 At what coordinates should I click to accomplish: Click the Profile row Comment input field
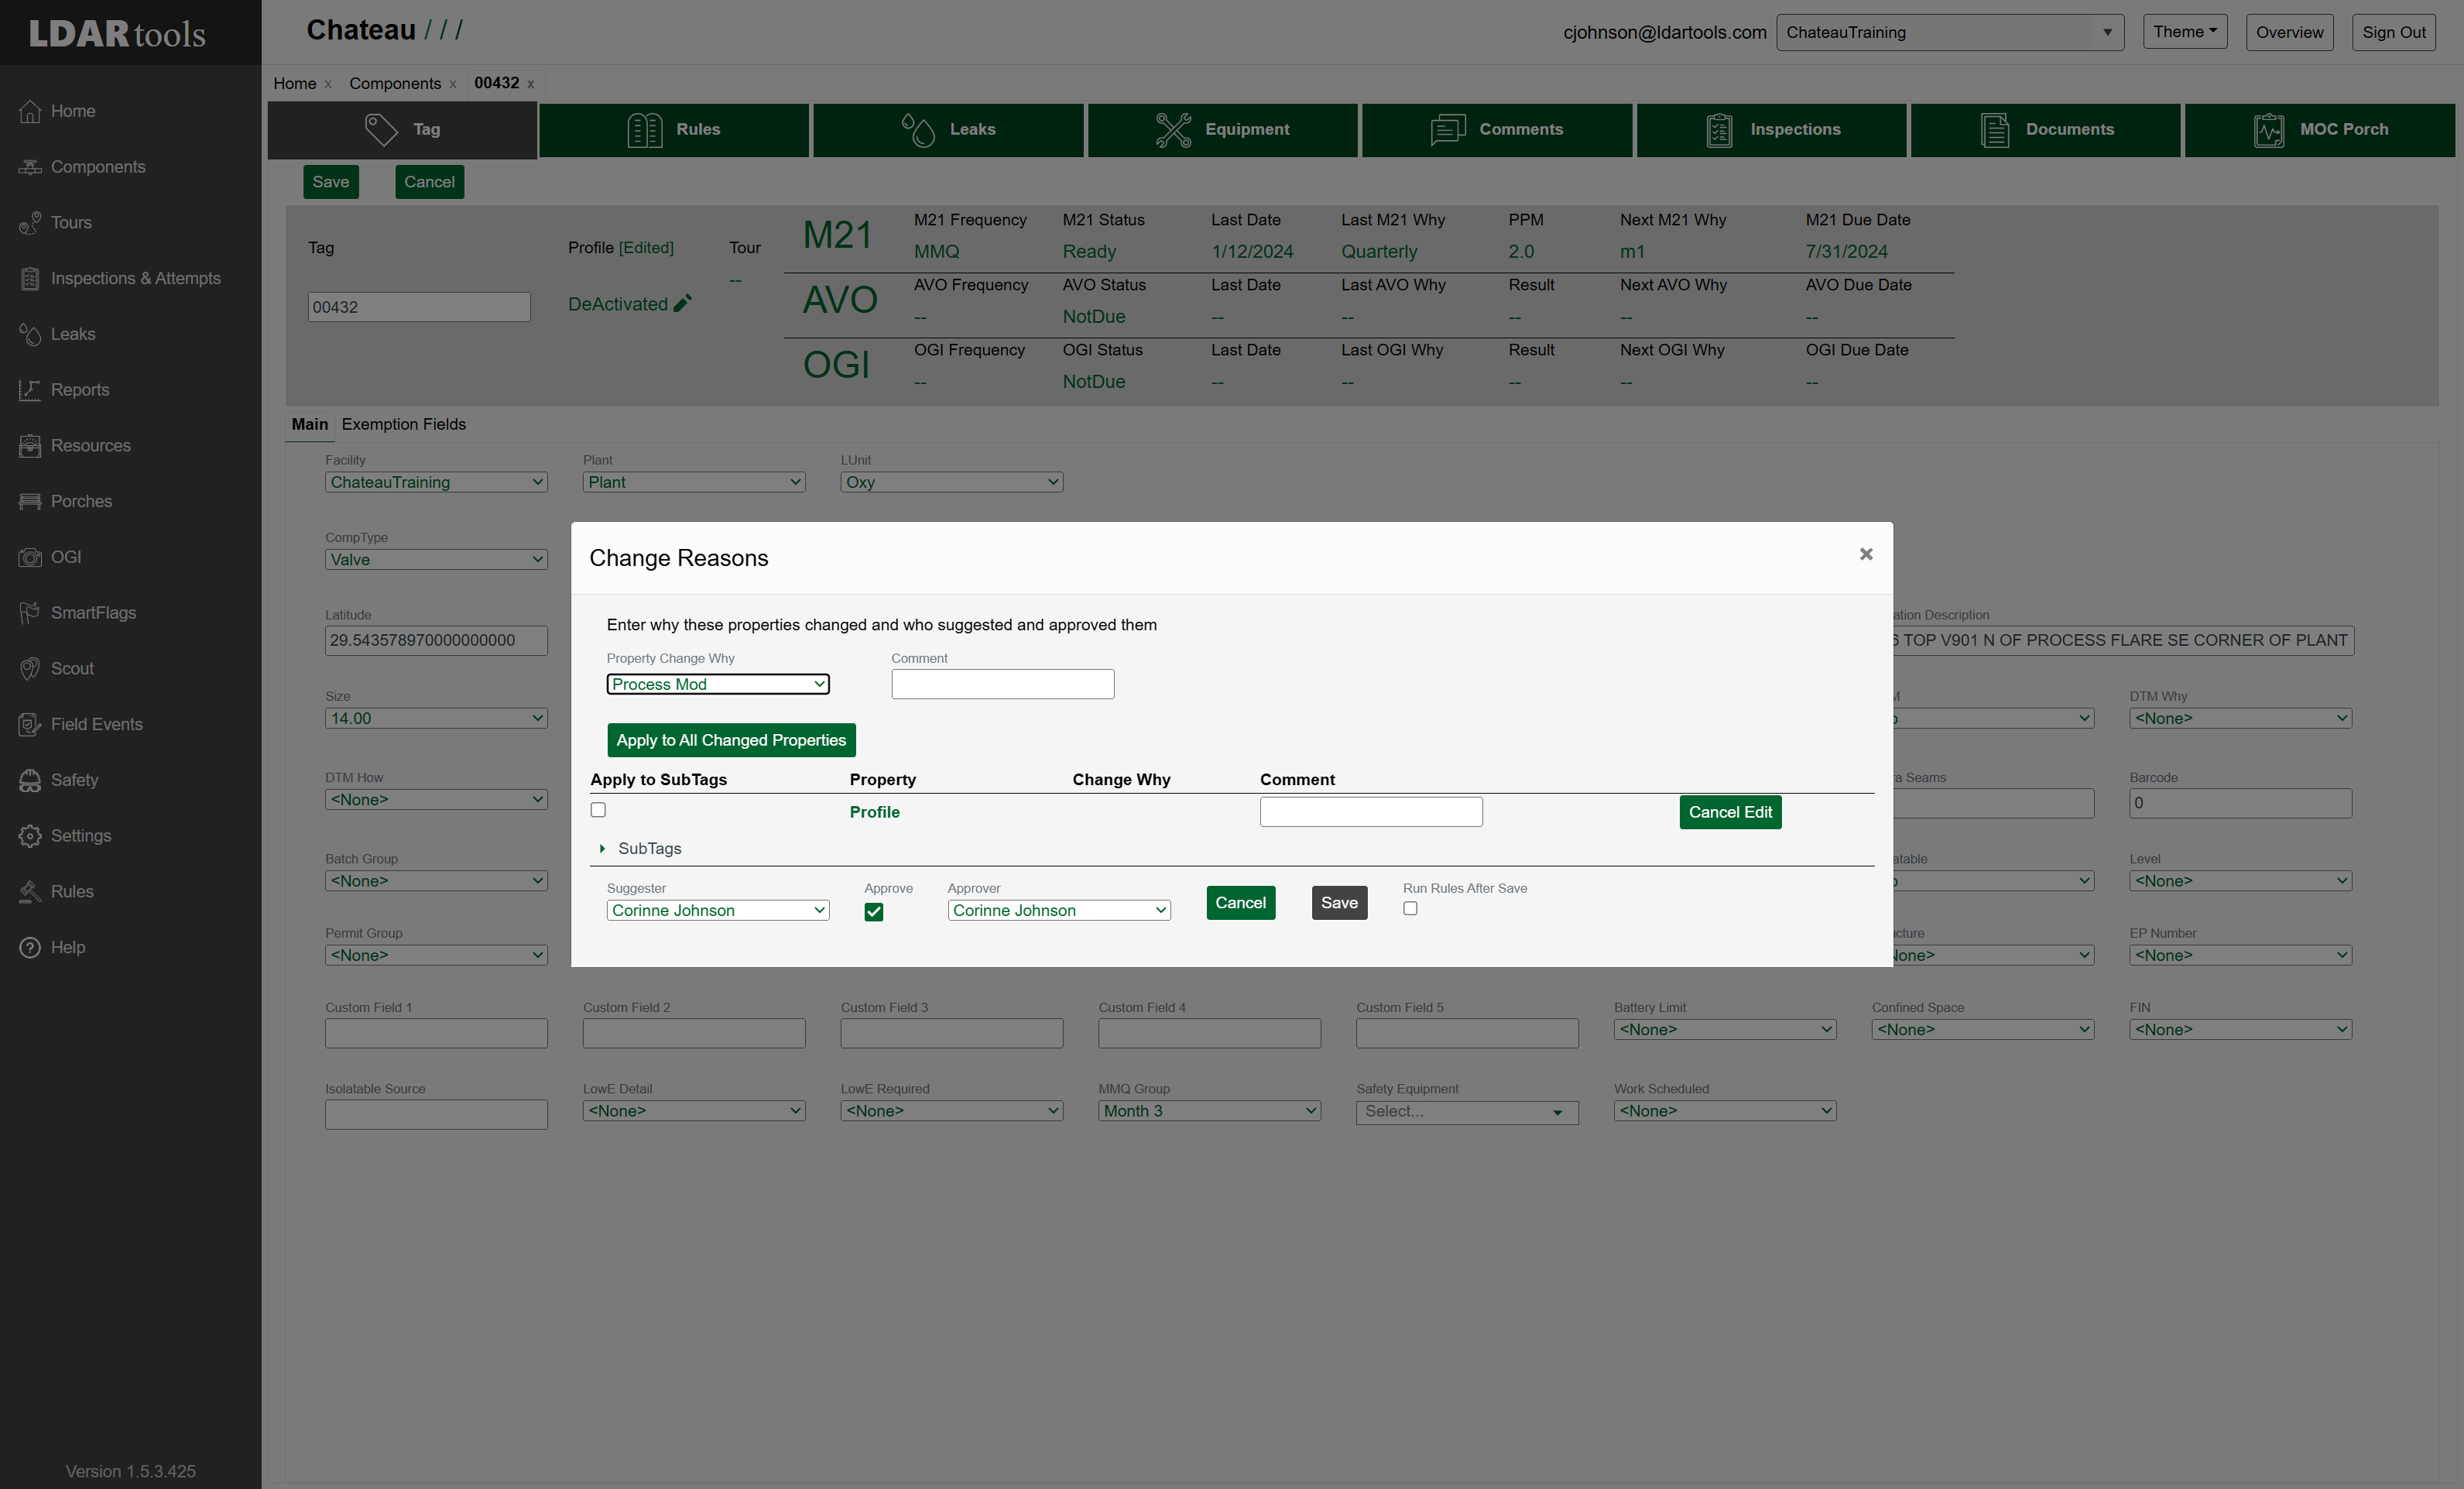click(1371, 812)
